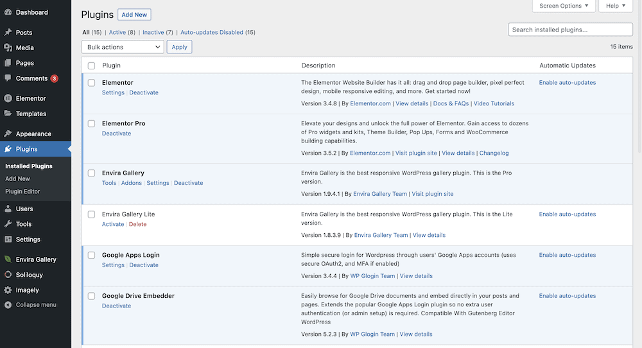Expand the Help panel
This screenshot has width=642, height=348.
[616, 6]
